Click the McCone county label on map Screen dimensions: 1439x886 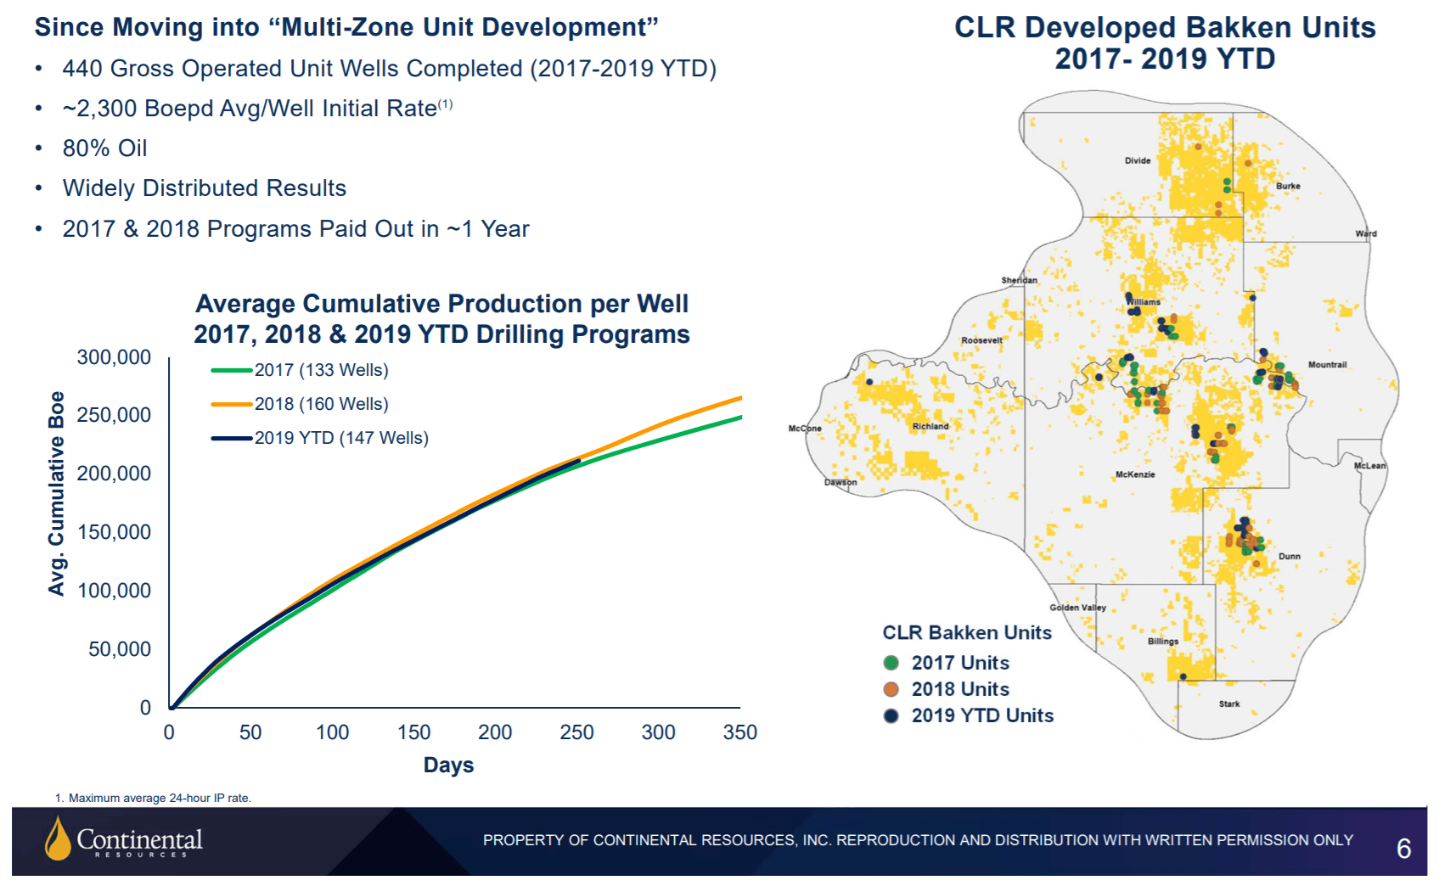click(x=805, y=429)
